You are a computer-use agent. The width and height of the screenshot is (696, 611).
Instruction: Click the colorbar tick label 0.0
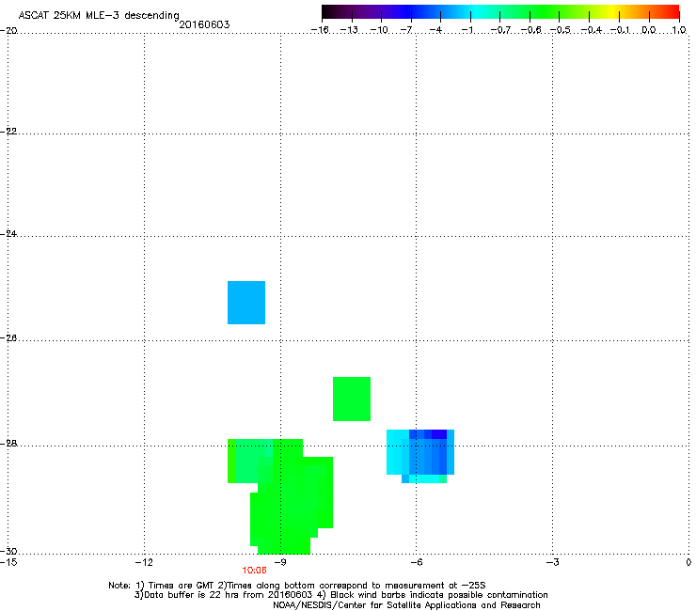point(649,30)
